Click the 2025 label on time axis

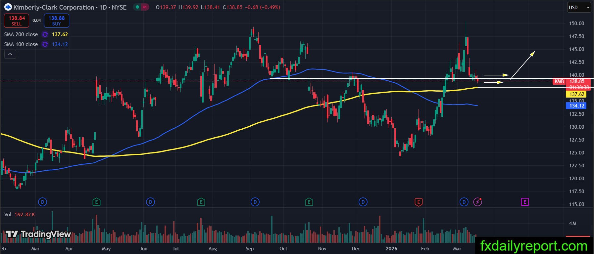(x=391, y=249)
